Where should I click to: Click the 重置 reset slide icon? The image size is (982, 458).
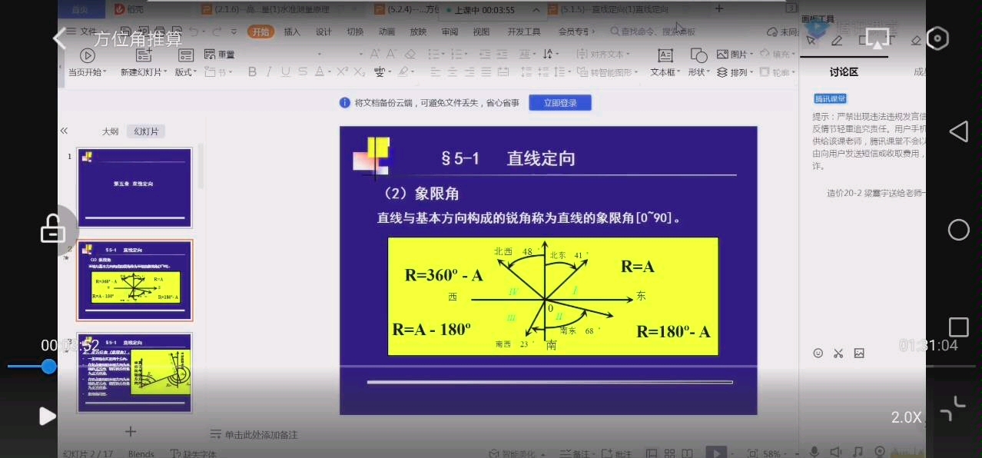(217, 54)
